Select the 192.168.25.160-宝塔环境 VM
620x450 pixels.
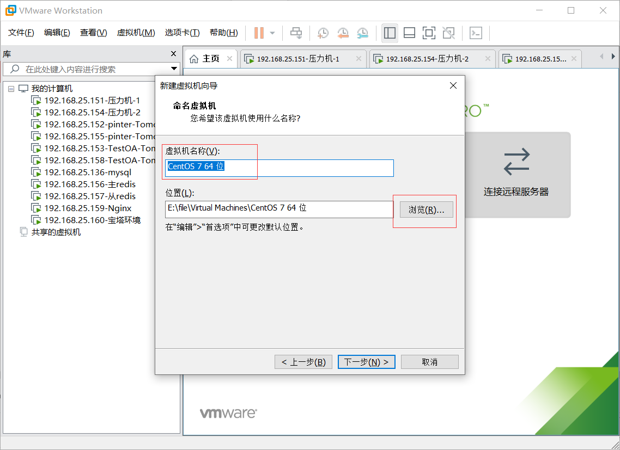click(x=86, y=220)
